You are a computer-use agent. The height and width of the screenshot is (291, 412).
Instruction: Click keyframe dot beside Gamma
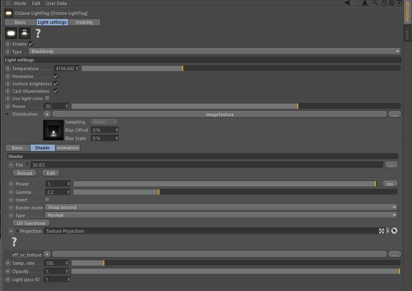[11, 192]
